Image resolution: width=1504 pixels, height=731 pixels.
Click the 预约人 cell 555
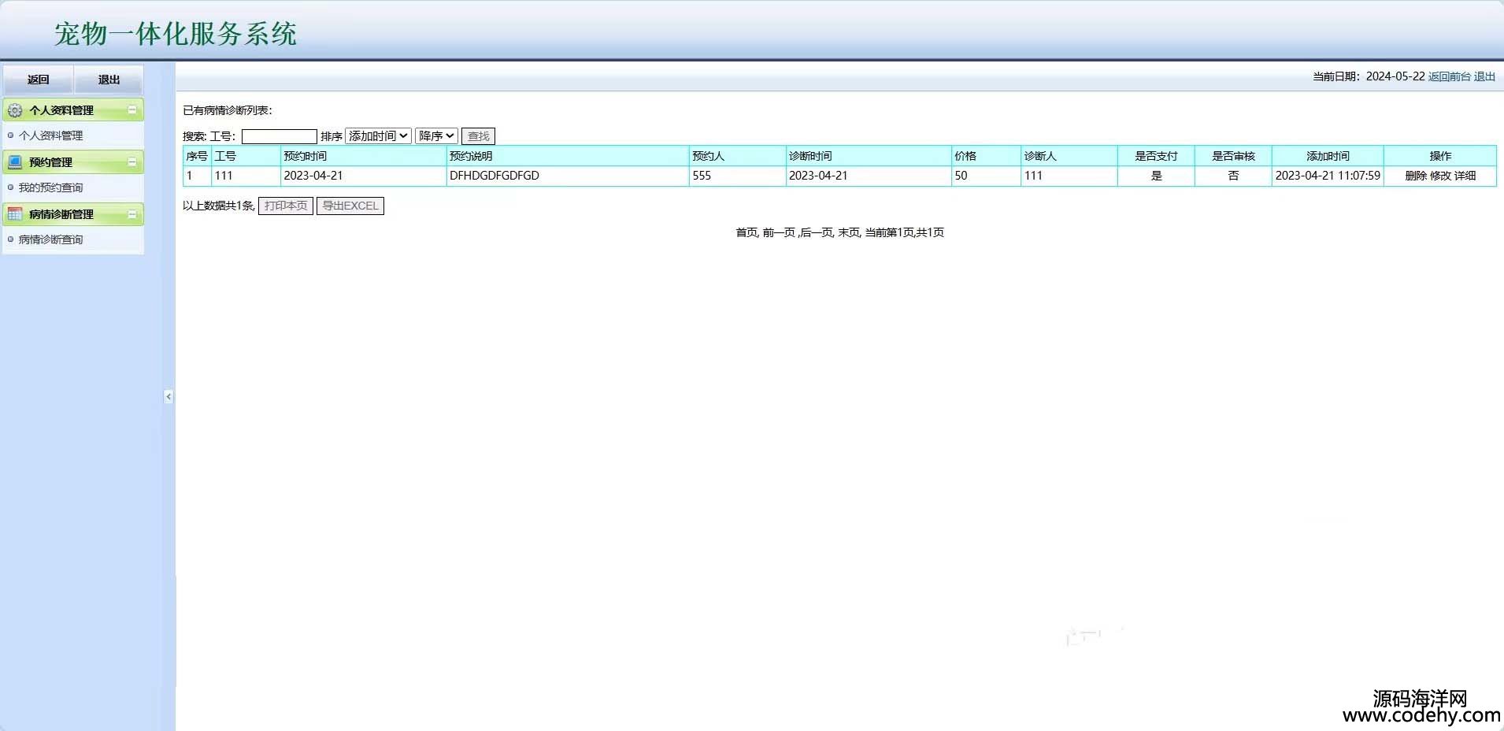tap(737, 176)
